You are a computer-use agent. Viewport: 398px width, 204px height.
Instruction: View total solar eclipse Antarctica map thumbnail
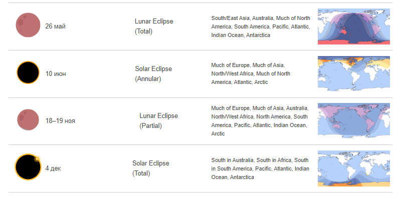354,168
